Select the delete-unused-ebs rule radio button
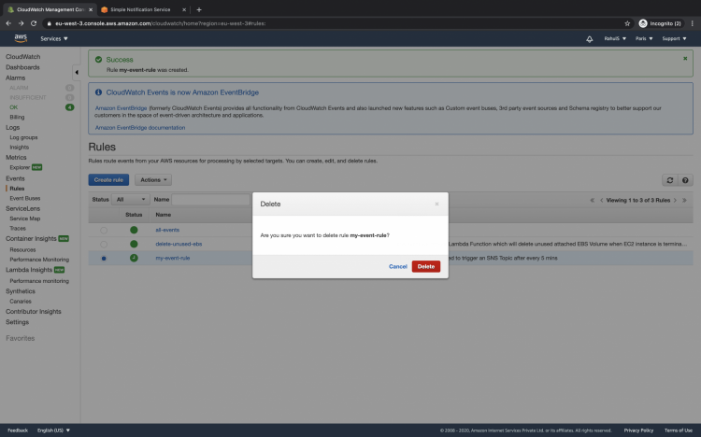 104,245
